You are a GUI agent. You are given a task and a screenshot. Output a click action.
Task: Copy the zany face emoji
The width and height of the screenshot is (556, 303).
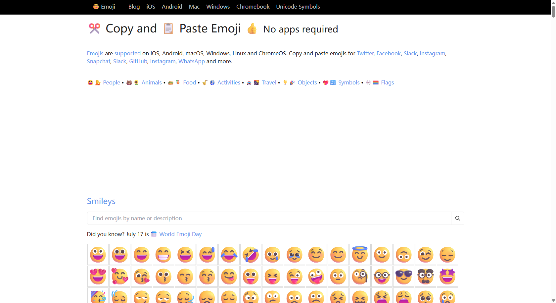click(x=316, y=276)
